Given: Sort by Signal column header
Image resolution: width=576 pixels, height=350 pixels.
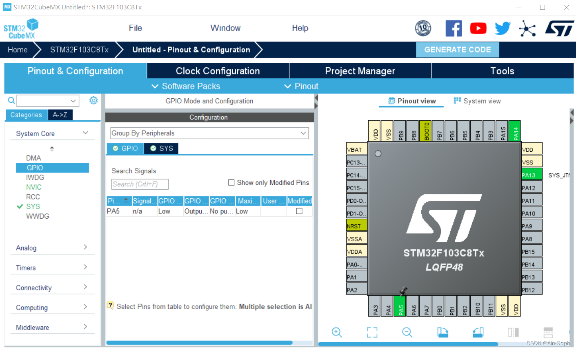Looking at the screenshot, I should tap(145, 201).
